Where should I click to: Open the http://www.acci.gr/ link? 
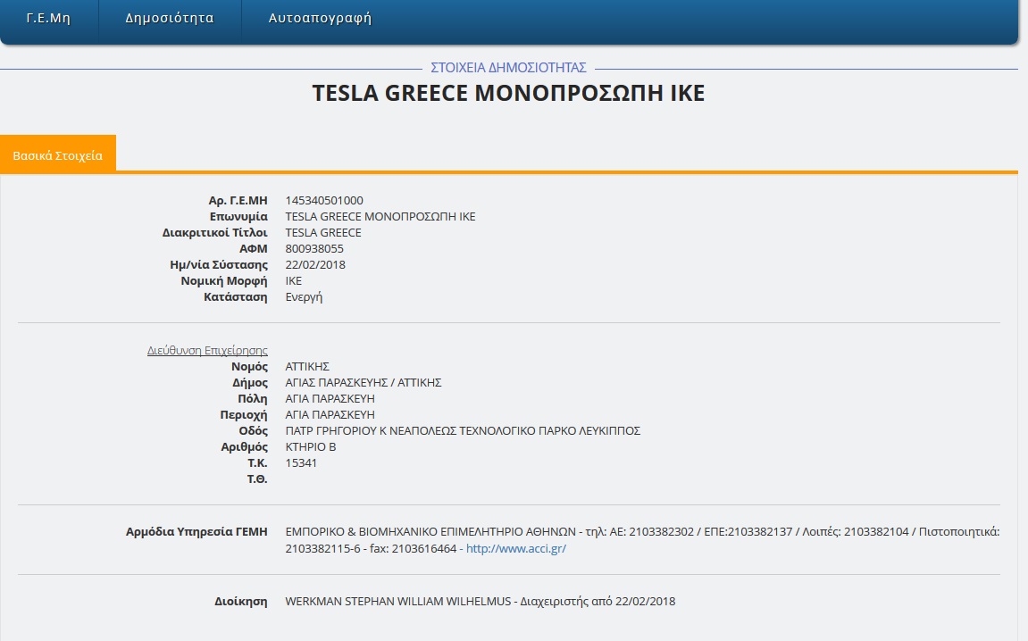tap(516, 548)
